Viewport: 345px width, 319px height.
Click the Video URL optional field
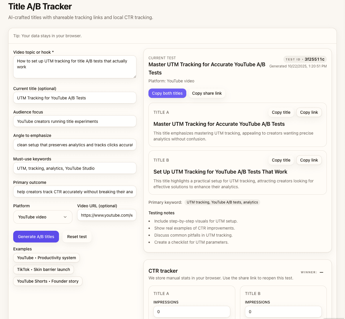click(106, 215)
